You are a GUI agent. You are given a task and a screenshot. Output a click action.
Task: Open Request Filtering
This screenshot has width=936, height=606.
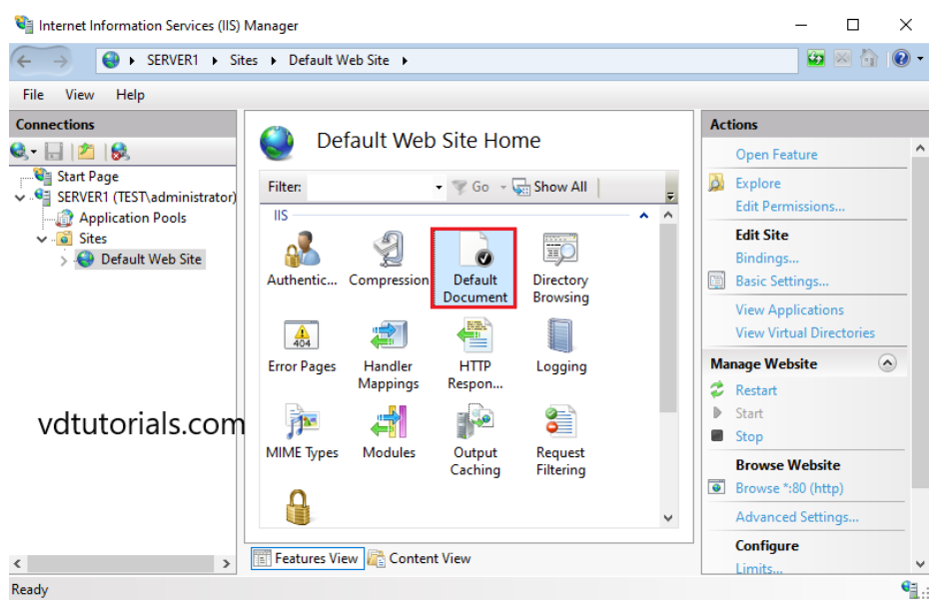point(559,431)
